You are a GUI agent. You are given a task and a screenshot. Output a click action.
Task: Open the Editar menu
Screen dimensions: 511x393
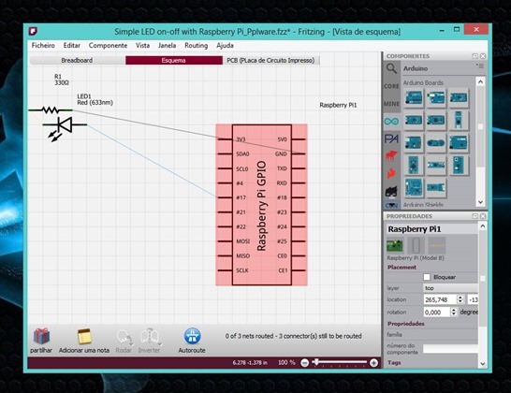(x=72, y=45)
